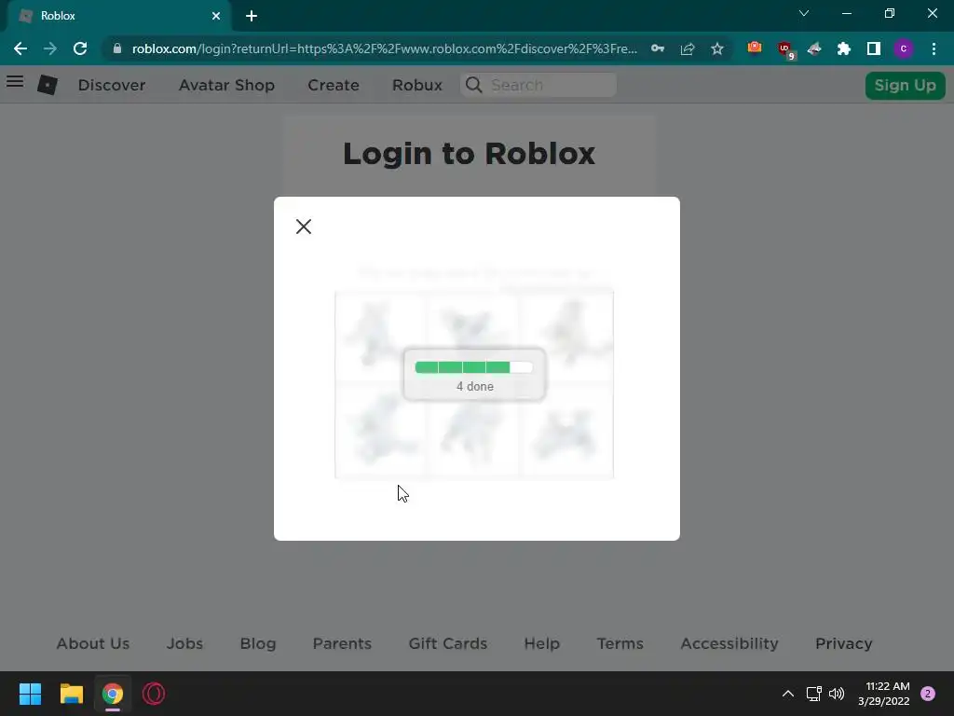Launch Opera from the taskbar
Screen dimensions: 954x716
(154, 694)
